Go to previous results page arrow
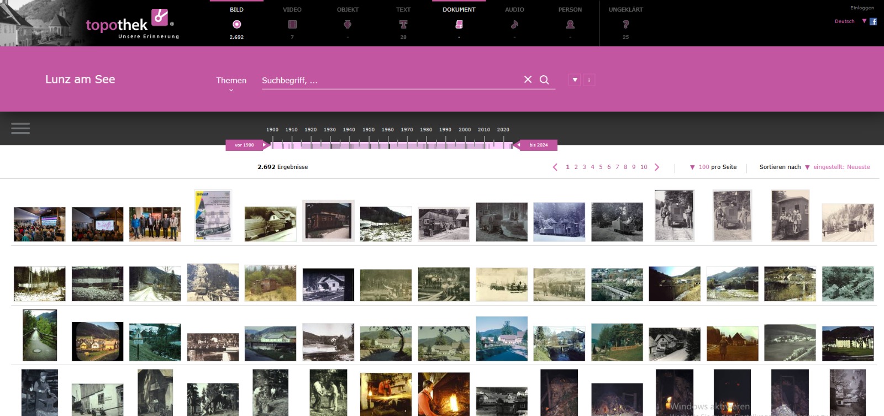 point(555,167)
